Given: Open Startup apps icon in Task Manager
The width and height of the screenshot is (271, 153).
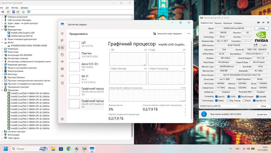Looking at the screenshot, I should 62,62.
